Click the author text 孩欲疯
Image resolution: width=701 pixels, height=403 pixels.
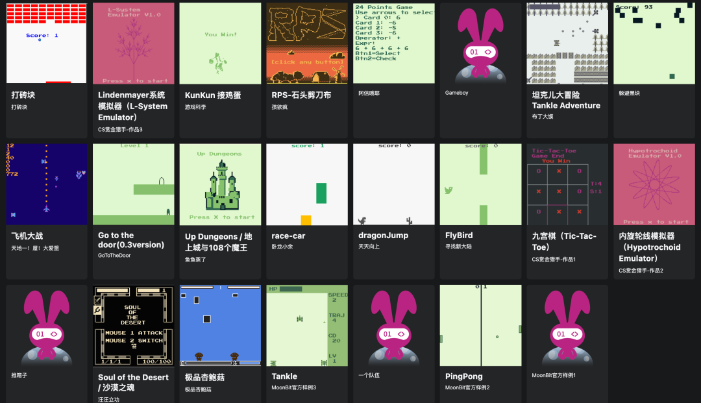(x=279, y=107)
